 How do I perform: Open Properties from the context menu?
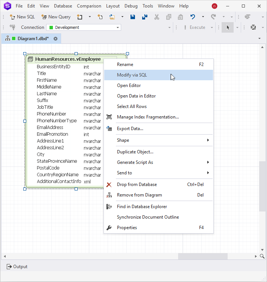pos(159,228)
